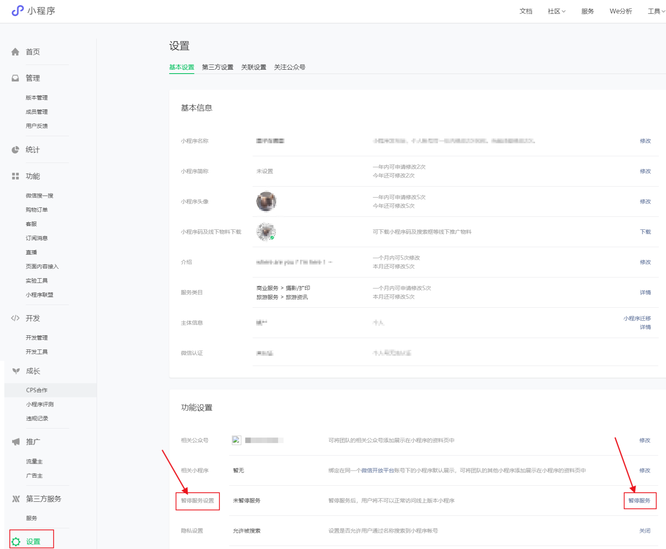Screen dimensions: 666x549
Task: Click the 微信开放平台 hyperlink
Action: click(377, 470)
